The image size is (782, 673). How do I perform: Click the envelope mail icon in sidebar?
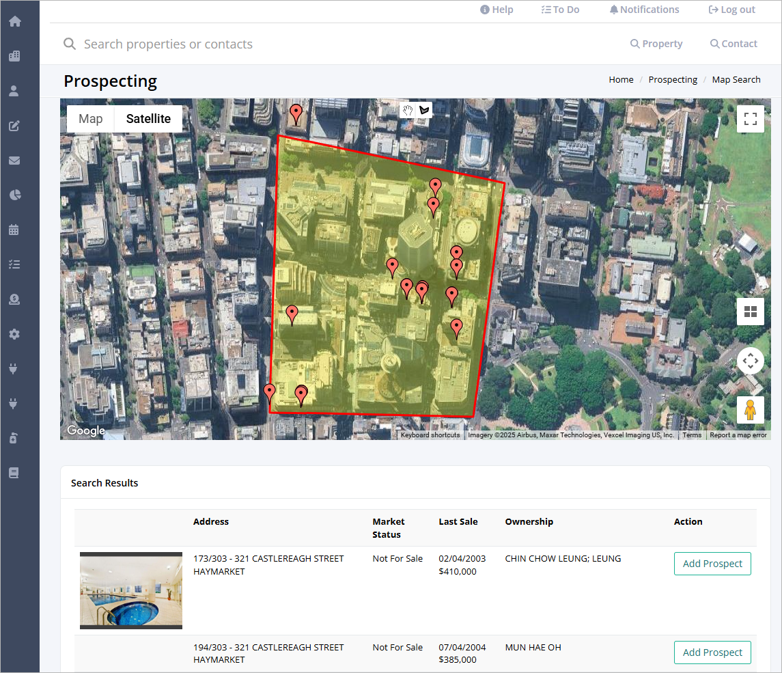[14, 160]
